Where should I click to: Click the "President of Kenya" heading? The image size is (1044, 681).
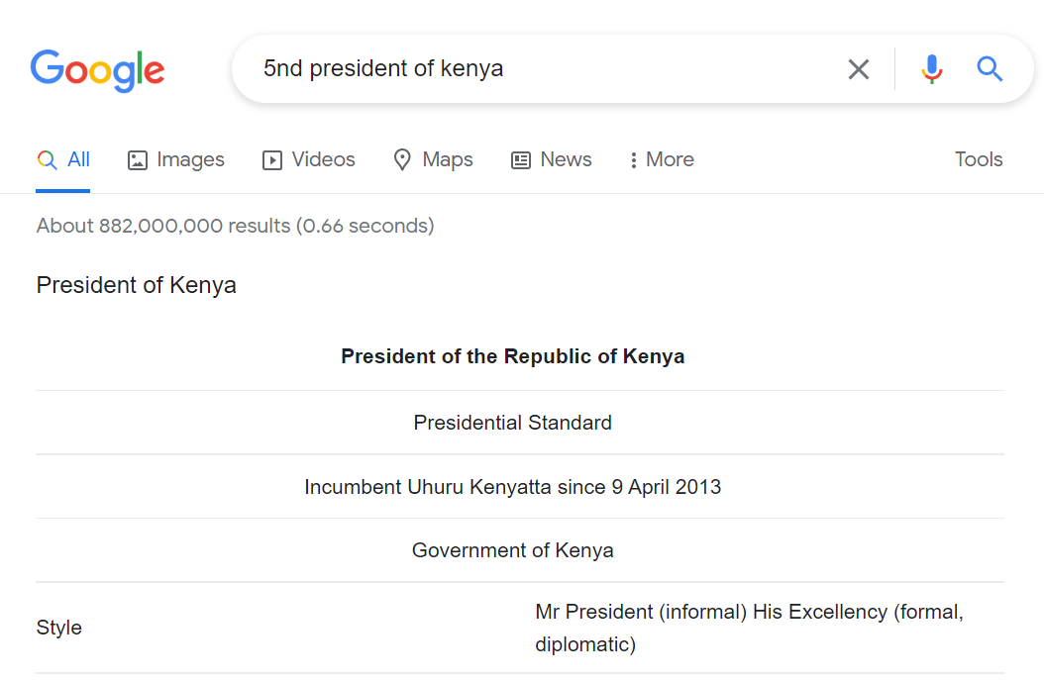coord(137,286)
